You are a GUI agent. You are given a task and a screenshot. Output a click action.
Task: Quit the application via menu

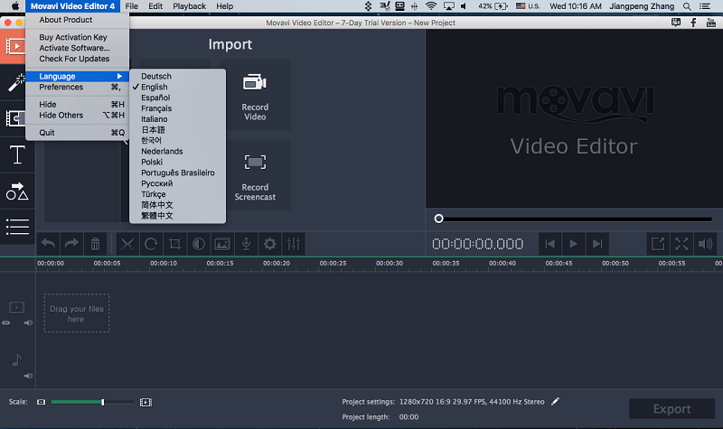pyautogui.click(x=78, y=132)
